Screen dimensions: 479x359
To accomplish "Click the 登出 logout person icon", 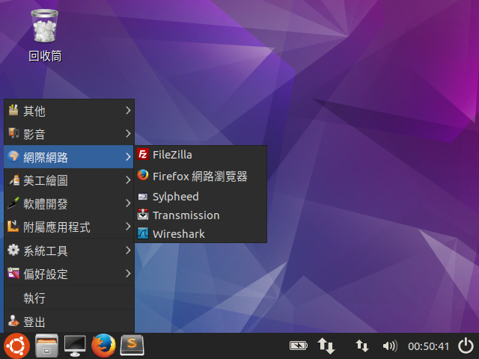I will point(13,321).
